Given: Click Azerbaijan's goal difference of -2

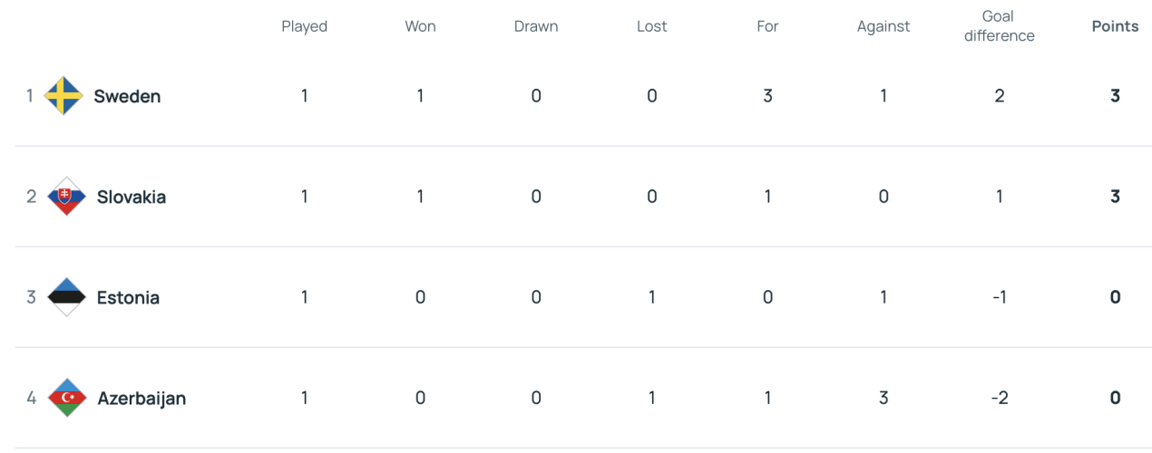Looking at the screenshot, I should point(999,398).
